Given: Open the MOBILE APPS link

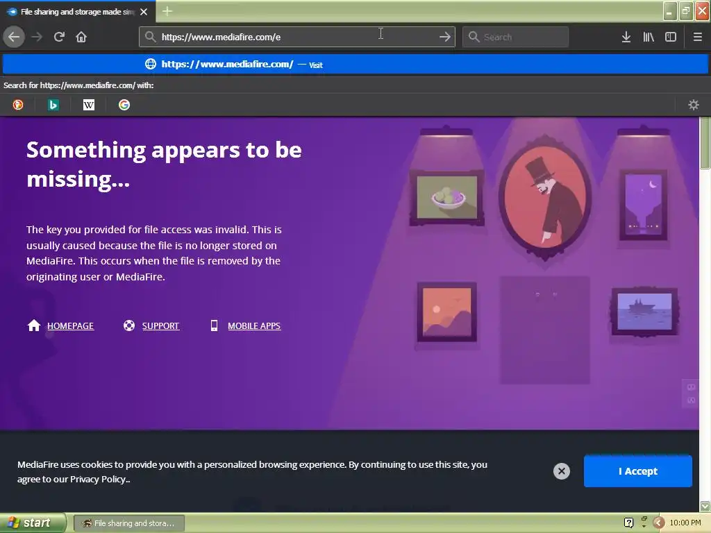Looking at the screenshot, I should pyautogui.click(x=254, y=326).
